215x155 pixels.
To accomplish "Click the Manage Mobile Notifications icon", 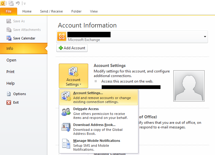I will [x=66, y=144].
